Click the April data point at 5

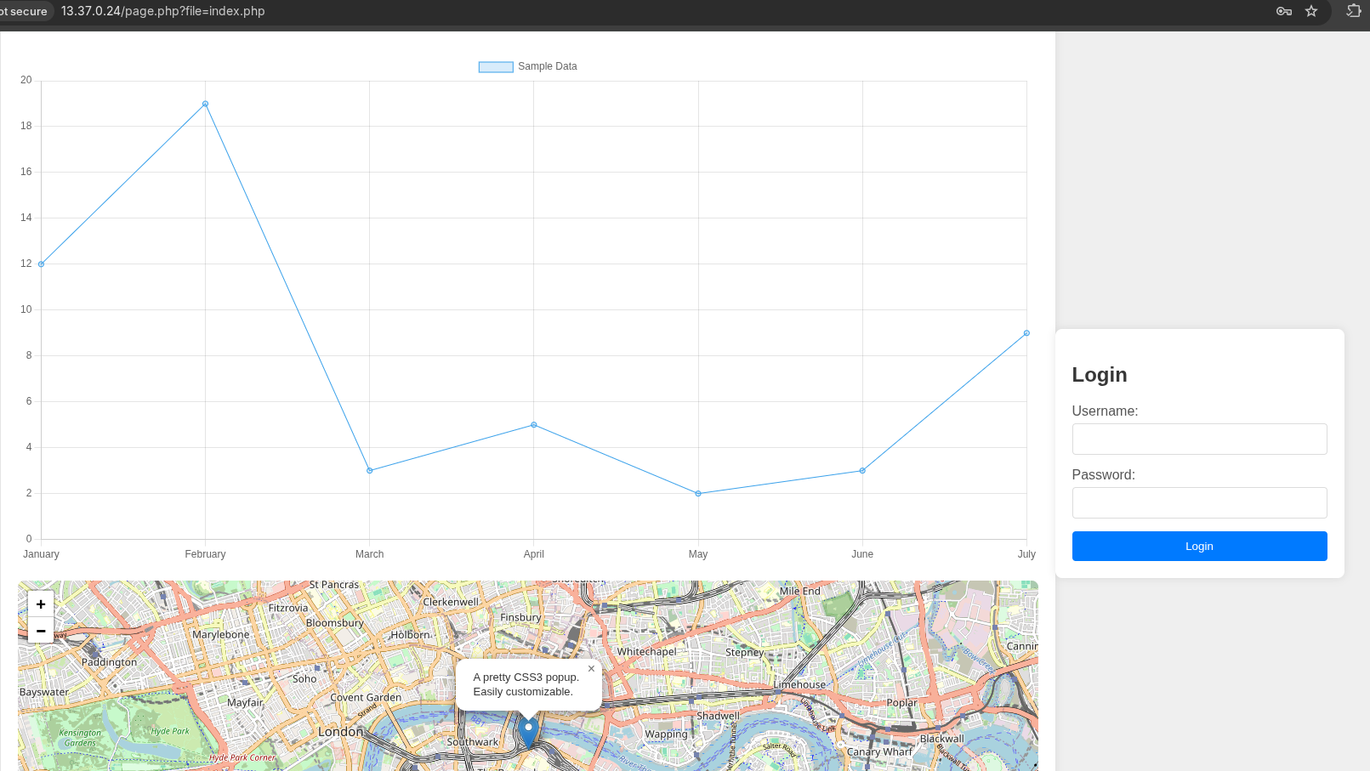534,425
